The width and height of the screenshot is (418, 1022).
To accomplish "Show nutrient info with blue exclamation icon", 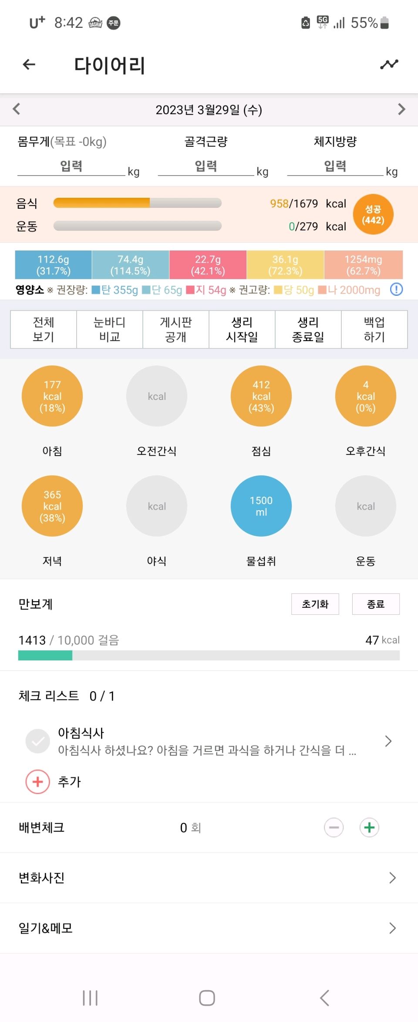I will tap(396, 289).
